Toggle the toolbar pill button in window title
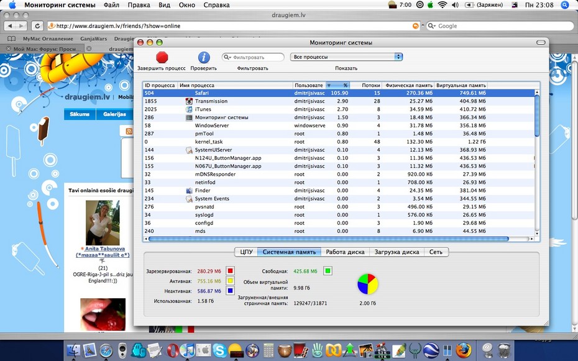This screenshot has height=361, width=578. click(541, 42)
